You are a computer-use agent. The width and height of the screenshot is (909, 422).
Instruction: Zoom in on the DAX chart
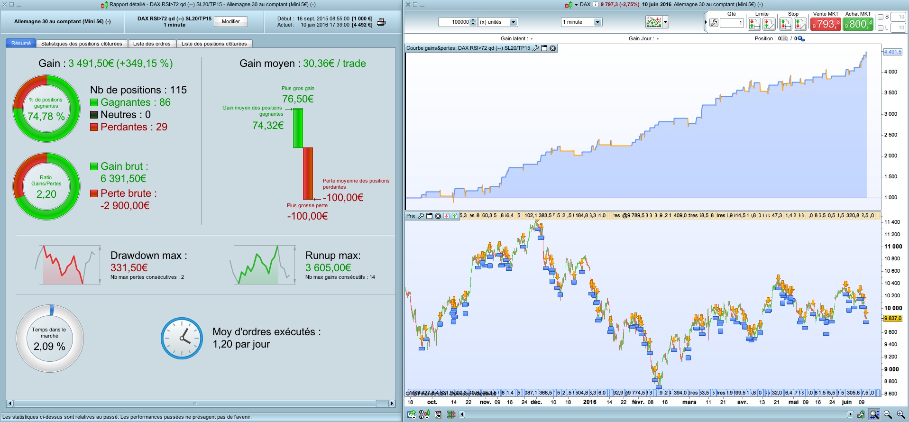click(x=901, y=414)
